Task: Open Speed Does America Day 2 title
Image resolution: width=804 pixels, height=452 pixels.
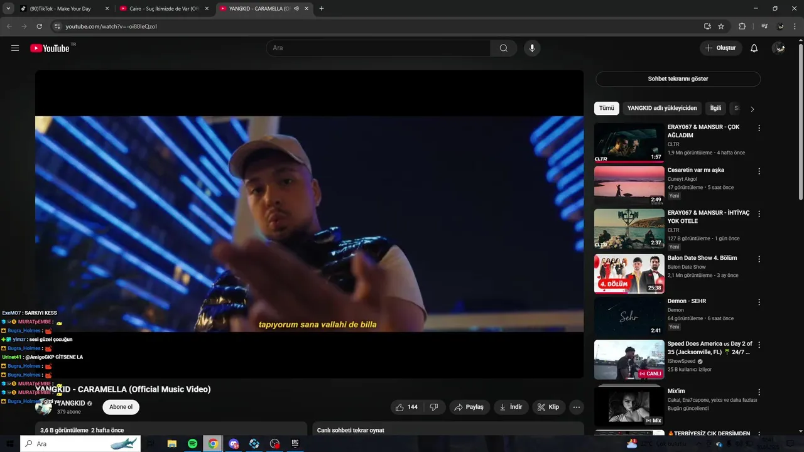Action: pos(710,348)
